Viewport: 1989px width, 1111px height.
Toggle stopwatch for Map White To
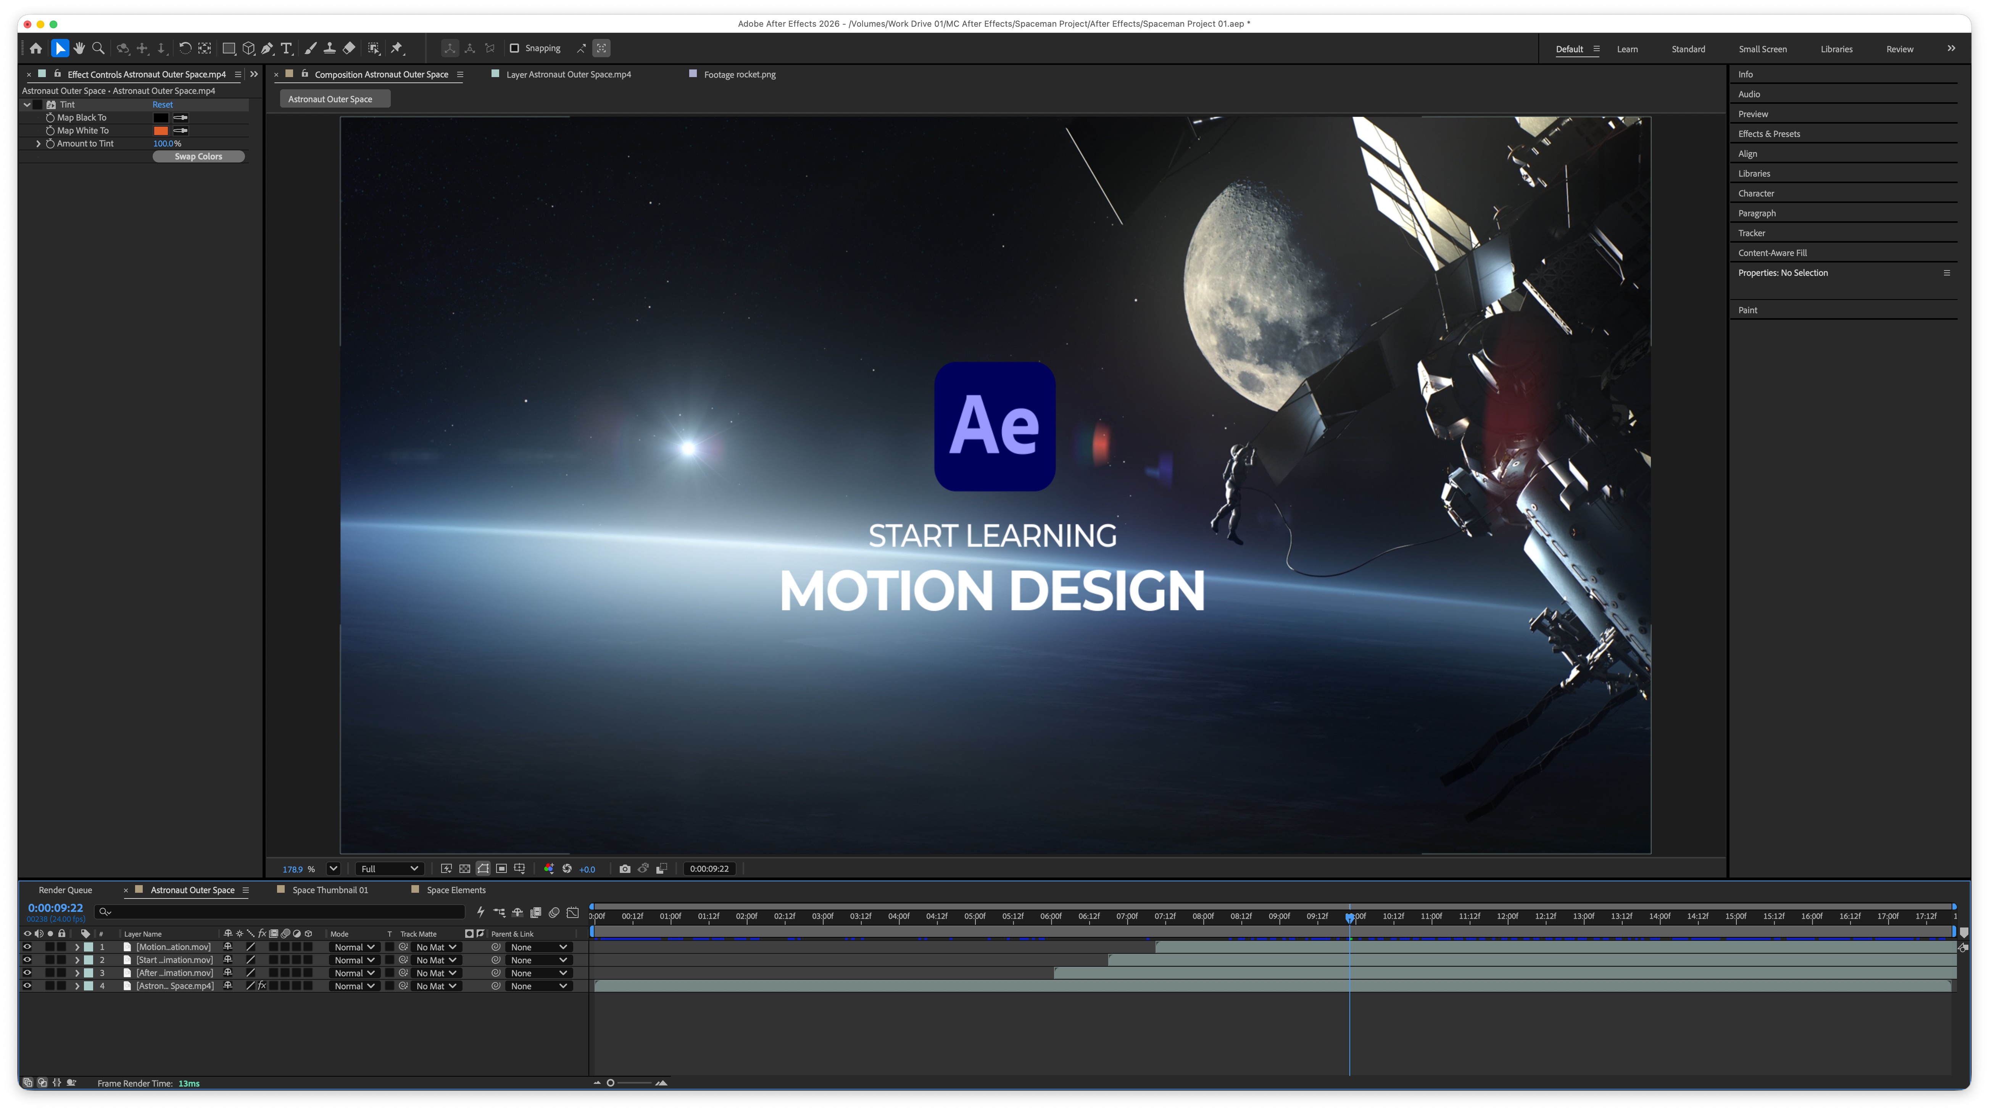50,130
